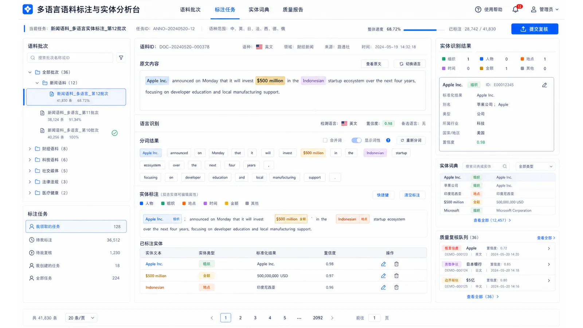This screenshot has width=583, height=328.
Task: Open the 20 条/页 page size dropdown
Action: pos(81,318)
